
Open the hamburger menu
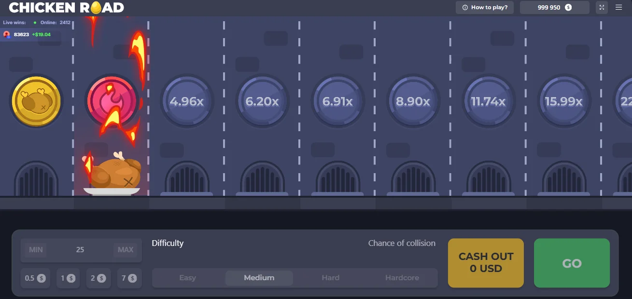click(x=619, y=7)
